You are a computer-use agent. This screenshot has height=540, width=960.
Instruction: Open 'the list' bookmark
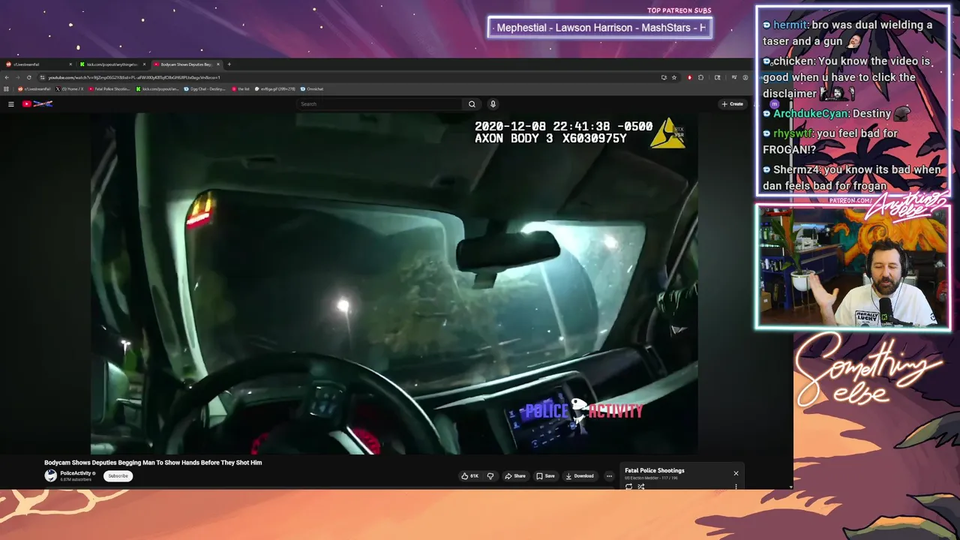coord(240,89)
